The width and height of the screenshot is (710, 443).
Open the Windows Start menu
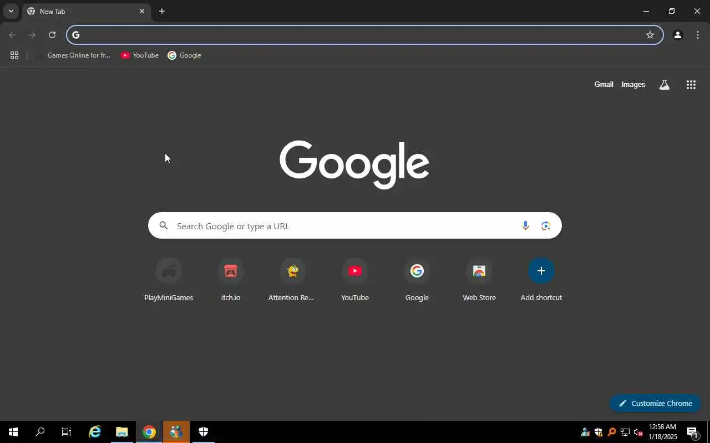(13, 432)
